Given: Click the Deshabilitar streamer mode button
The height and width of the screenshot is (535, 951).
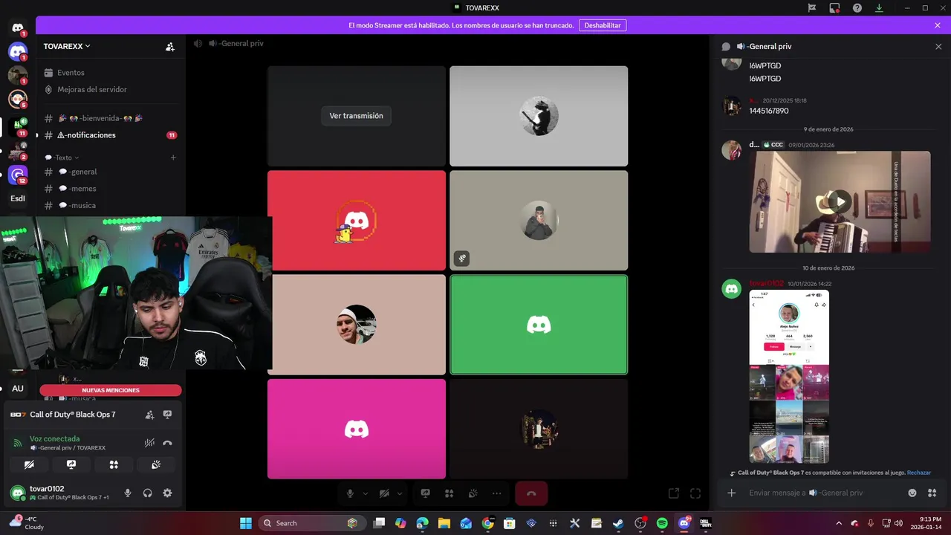Looking at the screenshot, I should pyautogui.click(x=602, y=25).
